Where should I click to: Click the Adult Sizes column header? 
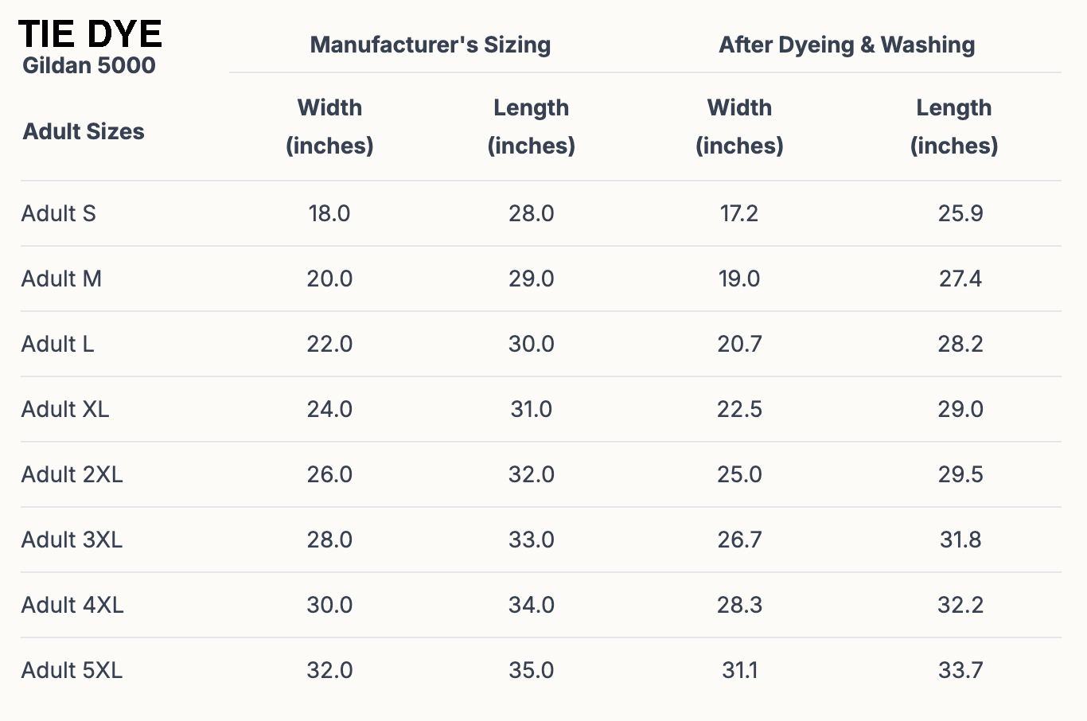click(84, 131)
